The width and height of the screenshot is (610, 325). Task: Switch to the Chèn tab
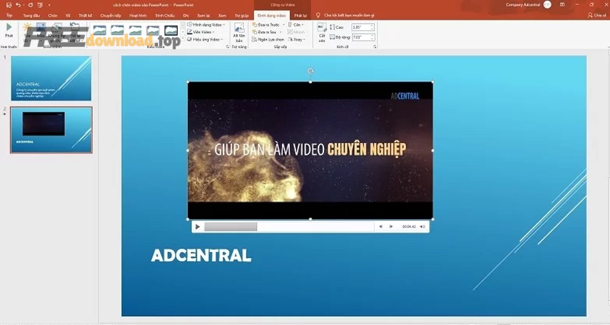click(52, 16)
